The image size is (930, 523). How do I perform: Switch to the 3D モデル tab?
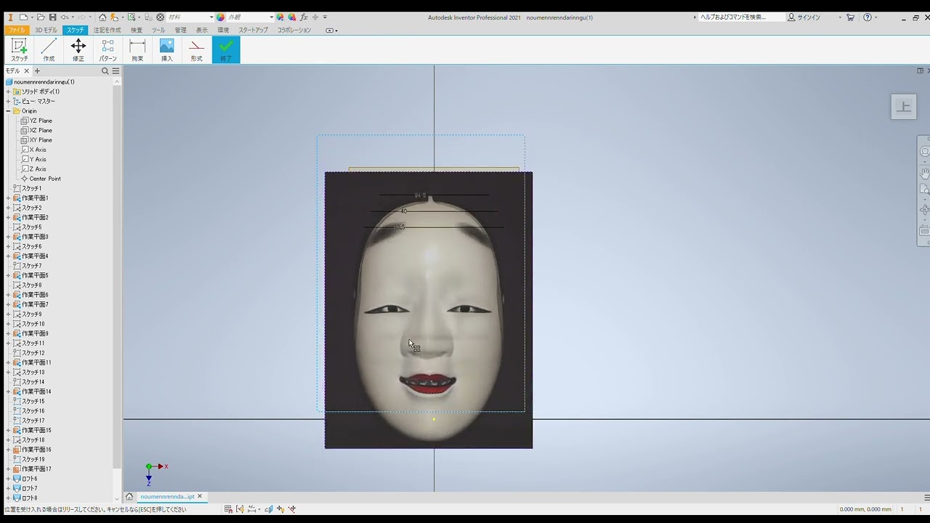coord(46,30)
